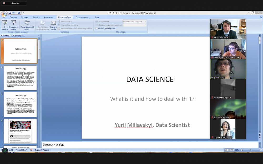Click Давыдов Артём video tile

(x=228, y=109)
